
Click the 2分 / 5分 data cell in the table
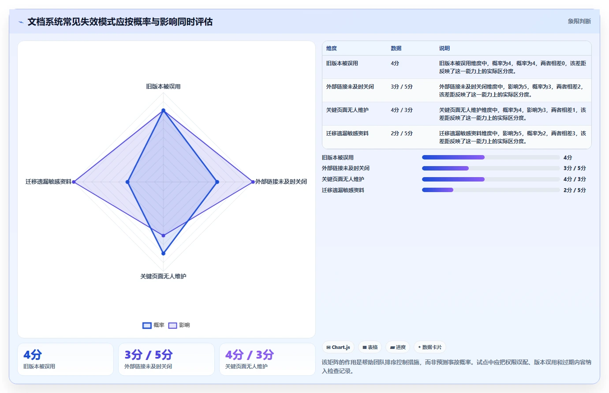tap(402, 133)
